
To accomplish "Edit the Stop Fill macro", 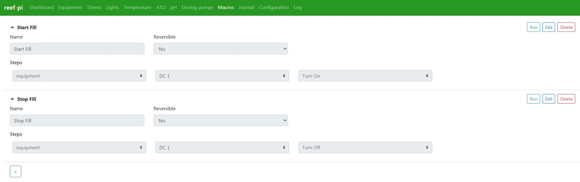I will tap(549, 99).
